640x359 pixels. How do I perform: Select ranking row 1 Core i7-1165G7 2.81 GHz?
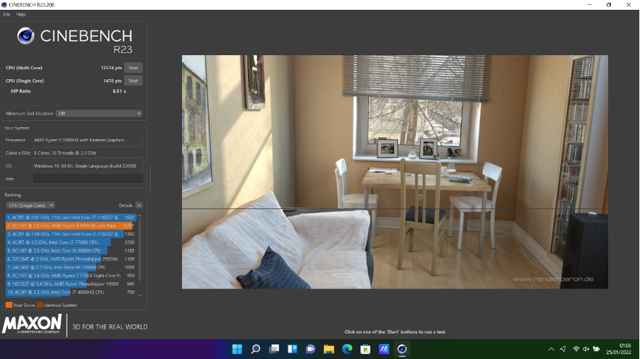71,217
